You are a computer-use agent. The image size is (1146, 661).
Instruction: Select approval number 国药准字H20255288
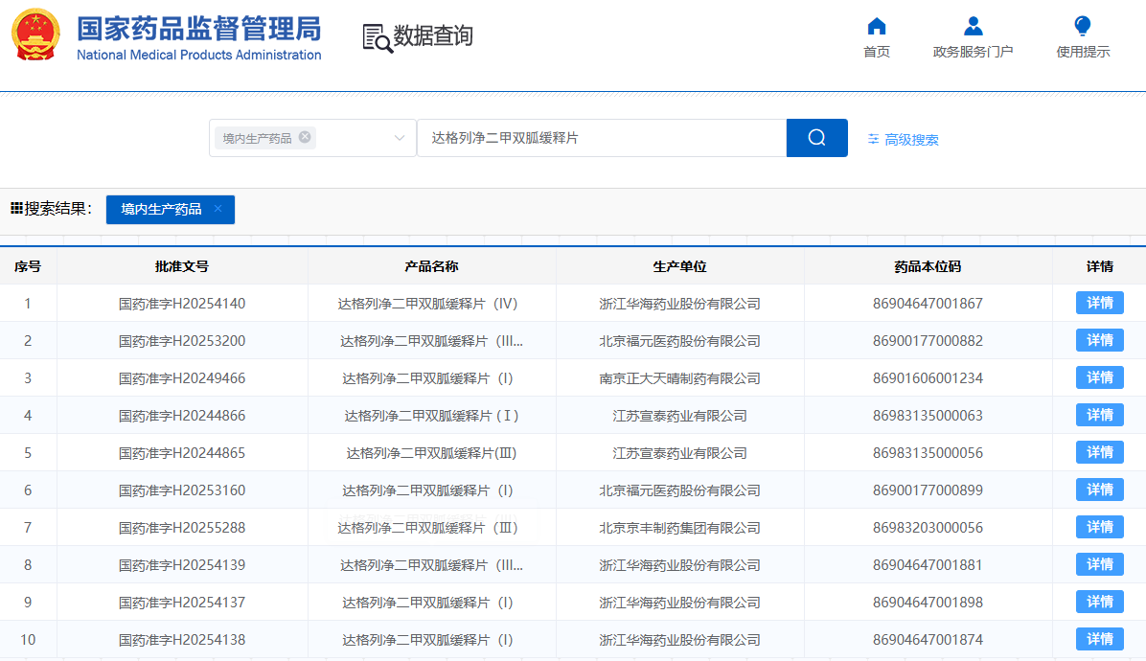pos(182,528)
